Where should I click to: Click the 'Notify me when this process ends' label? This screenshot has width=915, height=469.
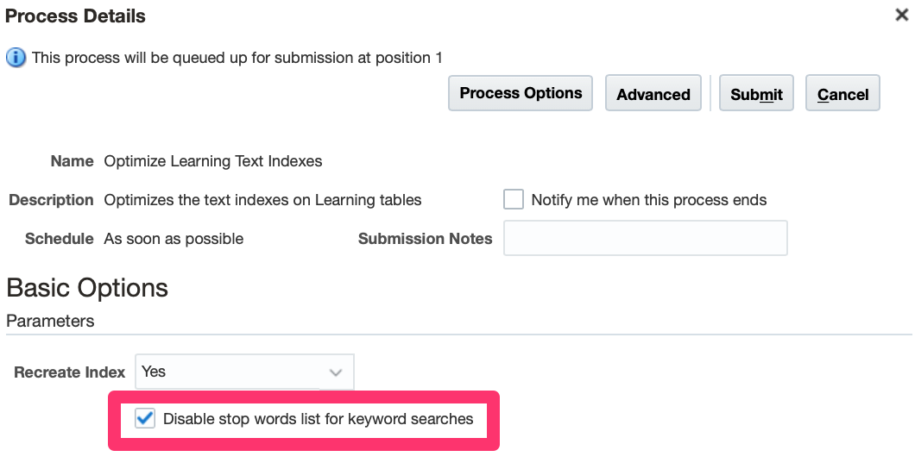(x=648, y=200)
